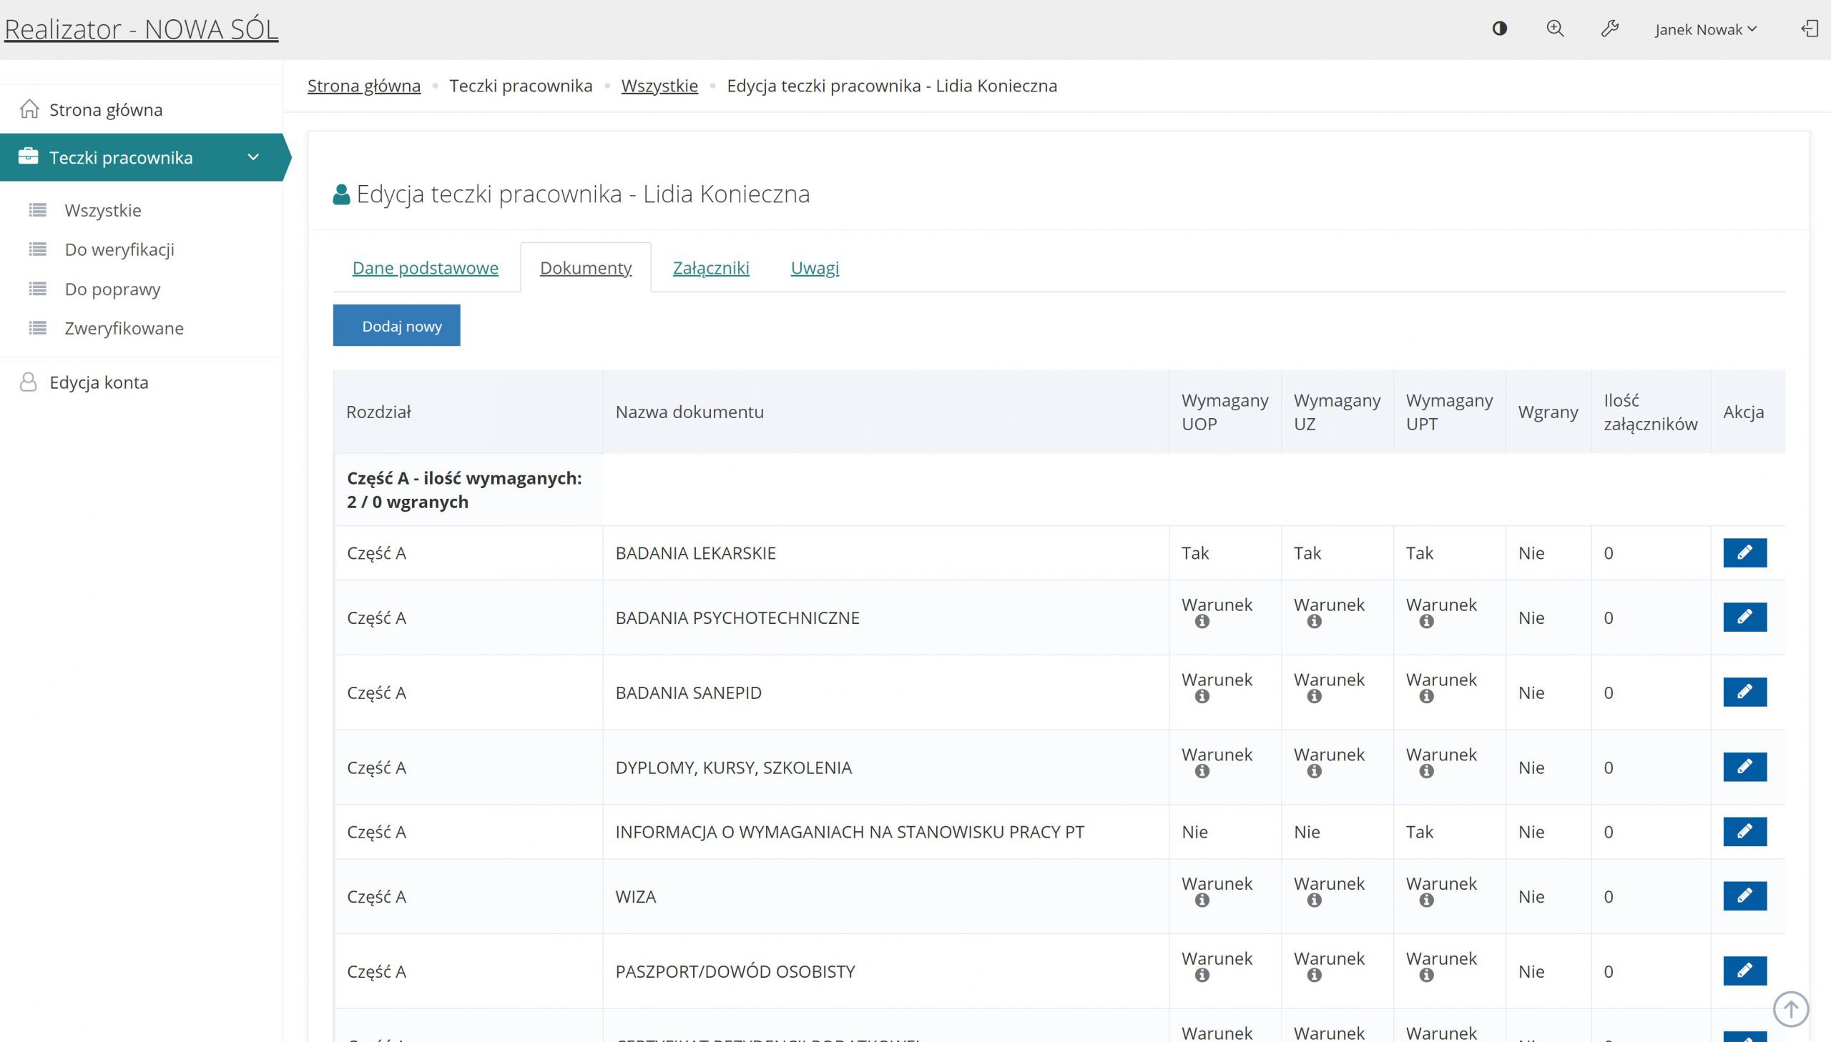The height and width of the screenshot is (1042, 1831).
Task: Show Warunek info for PASZPORT/DOWÓD OSOBISTY under Wymagany UZ
Action: (1314, 974)
